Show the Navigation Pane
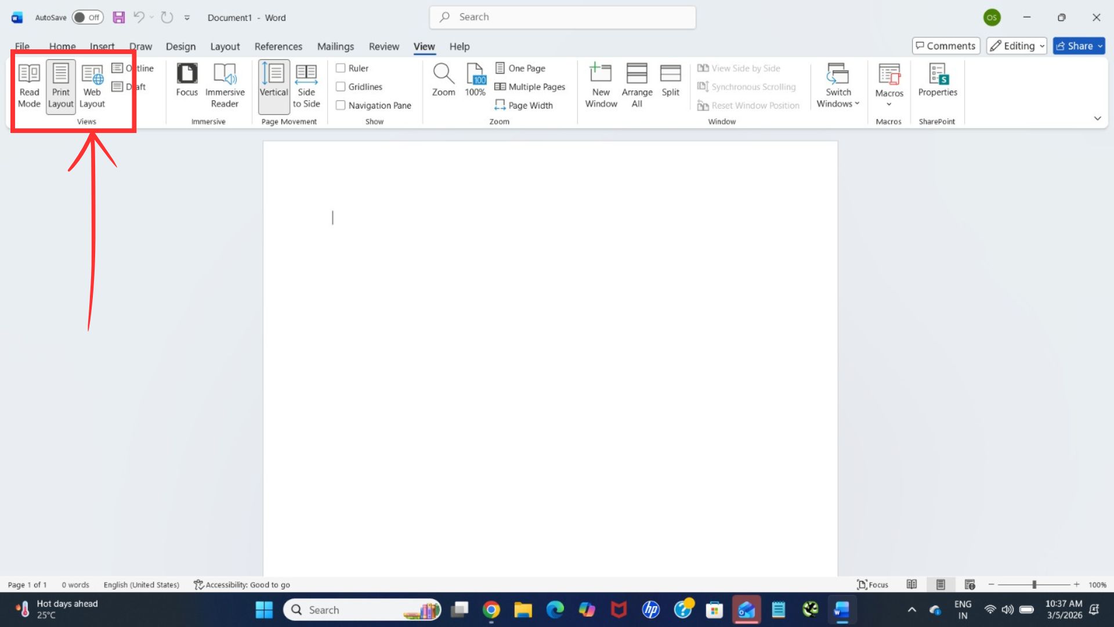Viewport: 1114px width, 627px height. [x=341, y=105]
